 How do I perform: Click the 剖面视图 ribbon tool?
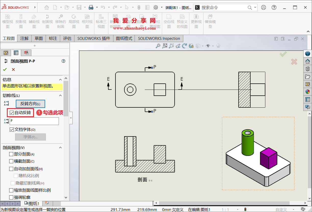point(47,21)
